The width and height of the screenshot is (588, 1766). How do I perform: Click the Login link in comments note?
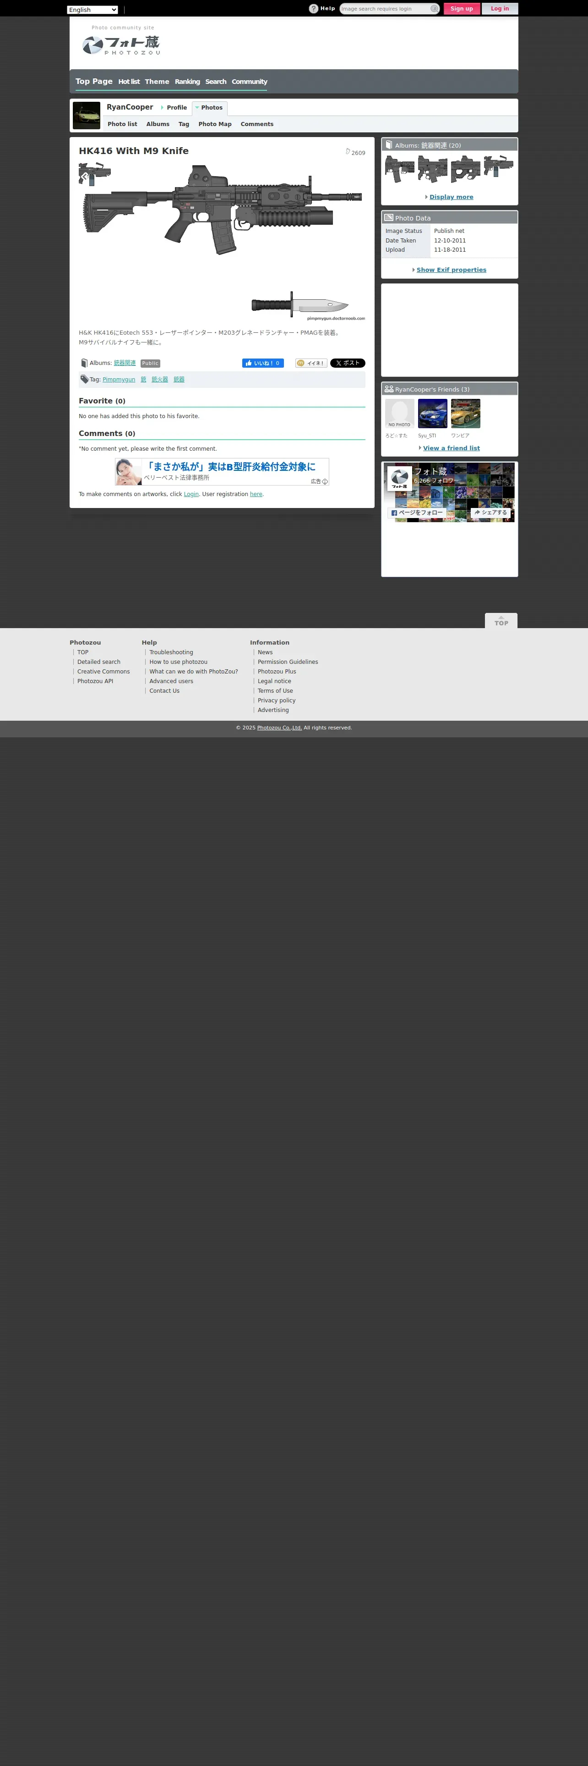191,494
